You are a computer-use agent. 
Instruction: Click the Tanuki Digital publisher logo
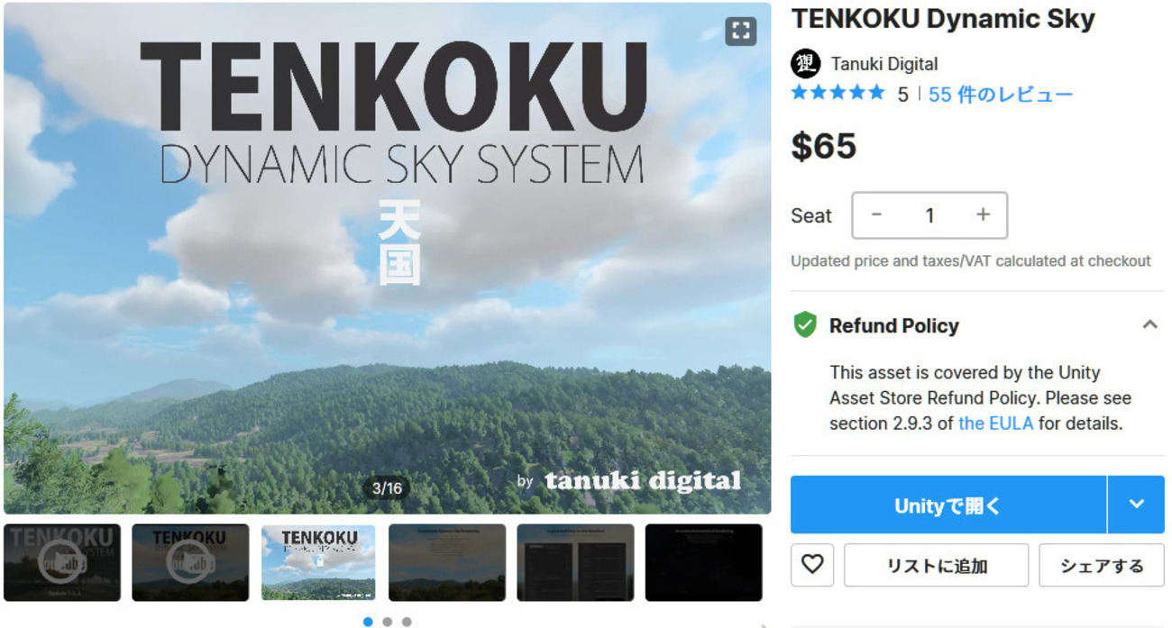[x=806, y=63]
